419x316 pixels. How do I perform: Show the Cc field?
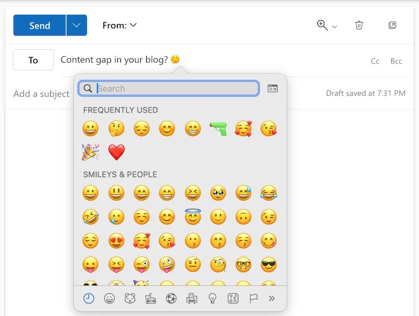[375, 61]
